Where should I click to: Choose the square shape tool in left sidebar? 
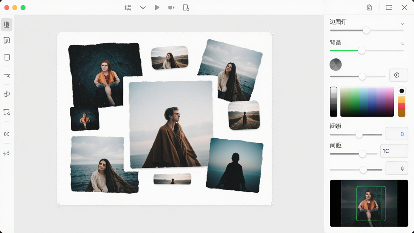tap(7, 57)
